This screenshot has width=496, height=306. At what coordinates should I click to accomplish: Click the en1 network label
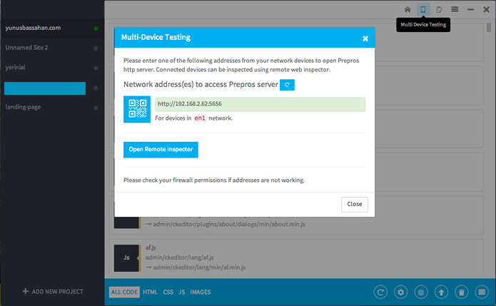coord(200,118)
